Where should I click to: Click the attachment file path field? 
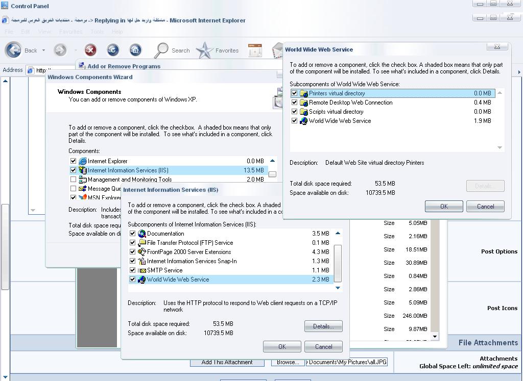pyautogui.click(x=347, y=362)
